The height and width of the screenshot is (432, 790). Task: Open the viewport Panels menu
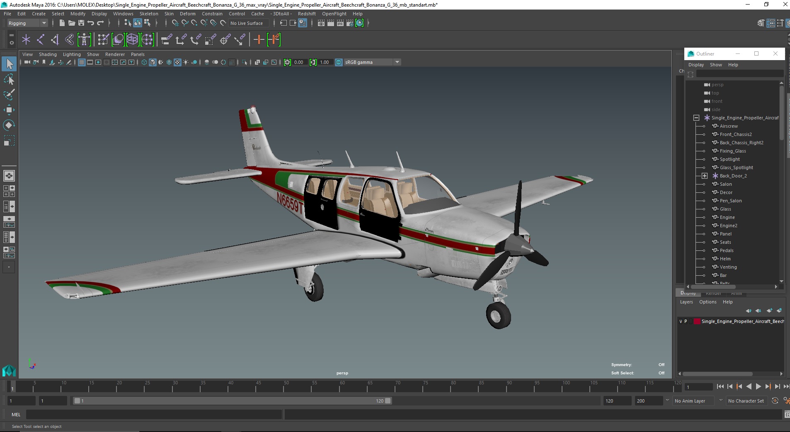point(138,54)
